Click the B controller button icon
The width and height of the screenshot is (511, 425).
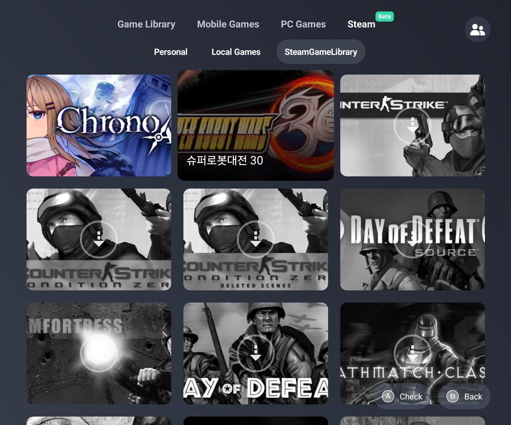[x=453, y=396]
